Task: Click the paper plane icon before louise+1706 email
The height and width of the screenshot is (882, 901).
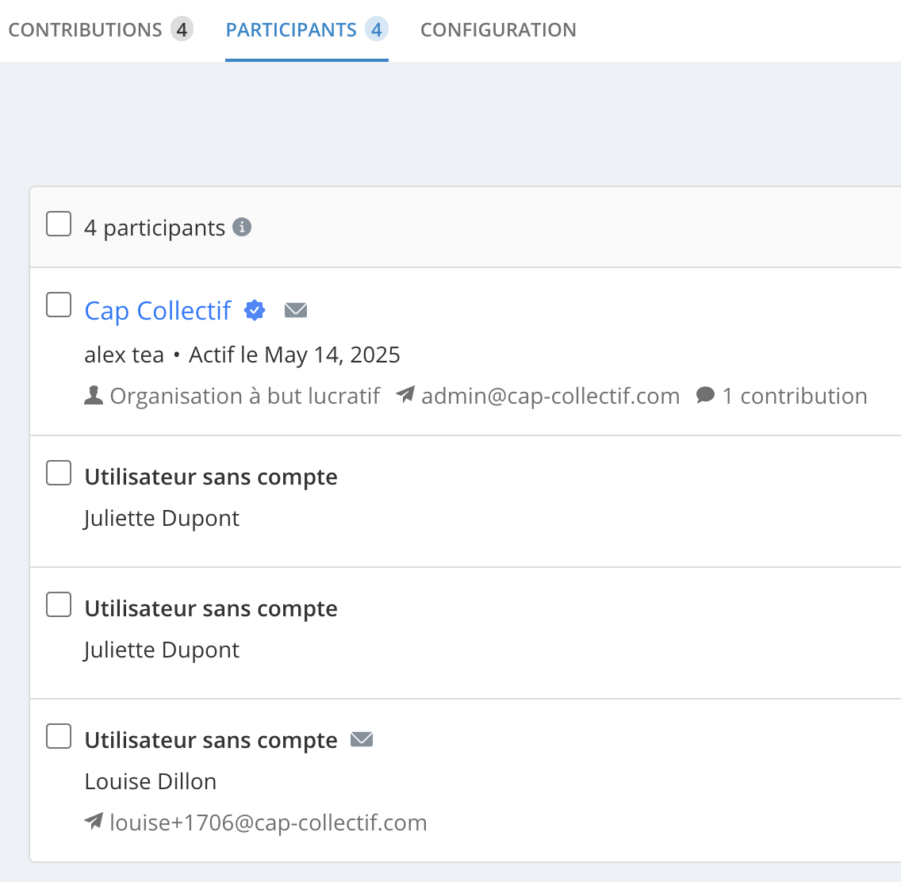Action: click(94, 822)
